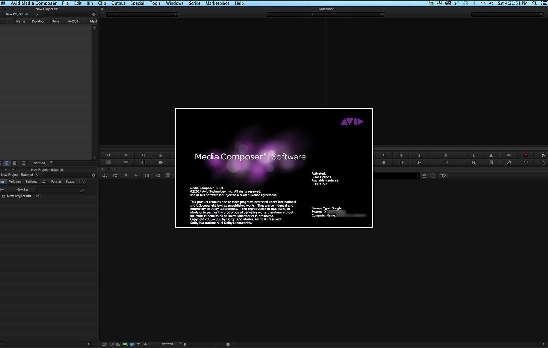The image size is (548, 348).
Task: Step ten frames forward in source monitor
Action: [160, 162]
